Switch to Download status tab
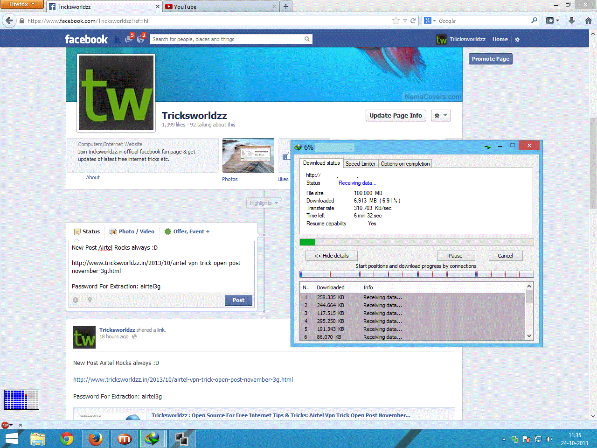 point(321,163)
